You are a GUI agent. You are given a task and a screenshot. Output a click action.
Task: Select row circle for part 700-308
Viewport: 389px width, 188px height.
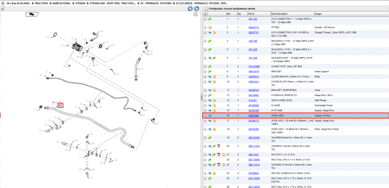(205, 41)
